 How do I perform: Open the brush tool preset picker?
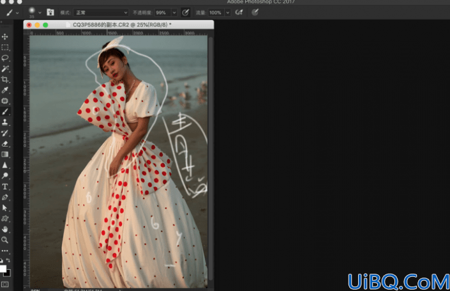click(x=11, y=12)
